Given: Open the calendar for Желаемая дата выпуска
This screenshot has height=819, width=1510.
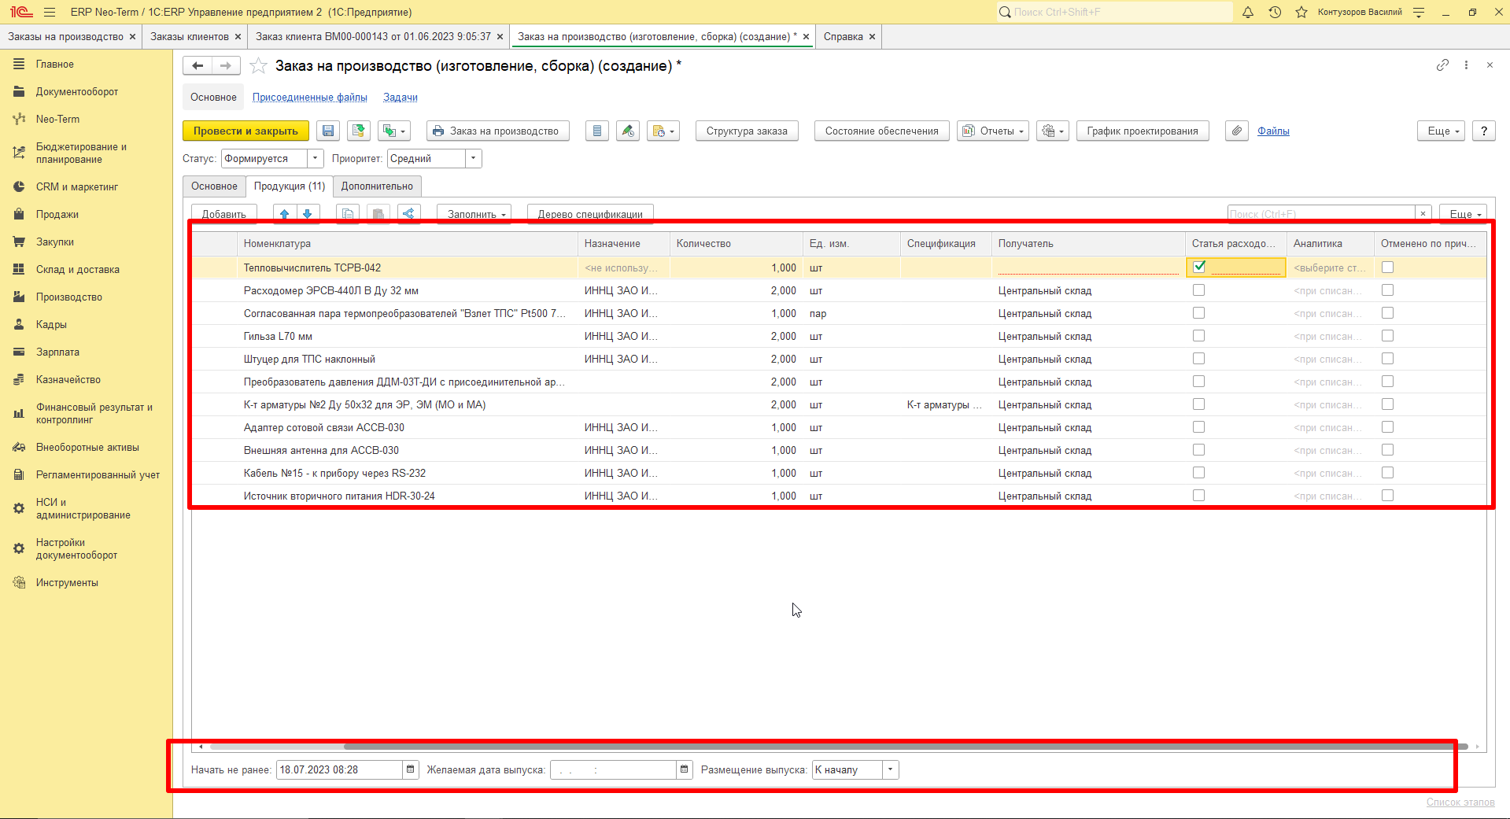Looking at the screenshot, I should pyautogui.click(x=685, y=769).
